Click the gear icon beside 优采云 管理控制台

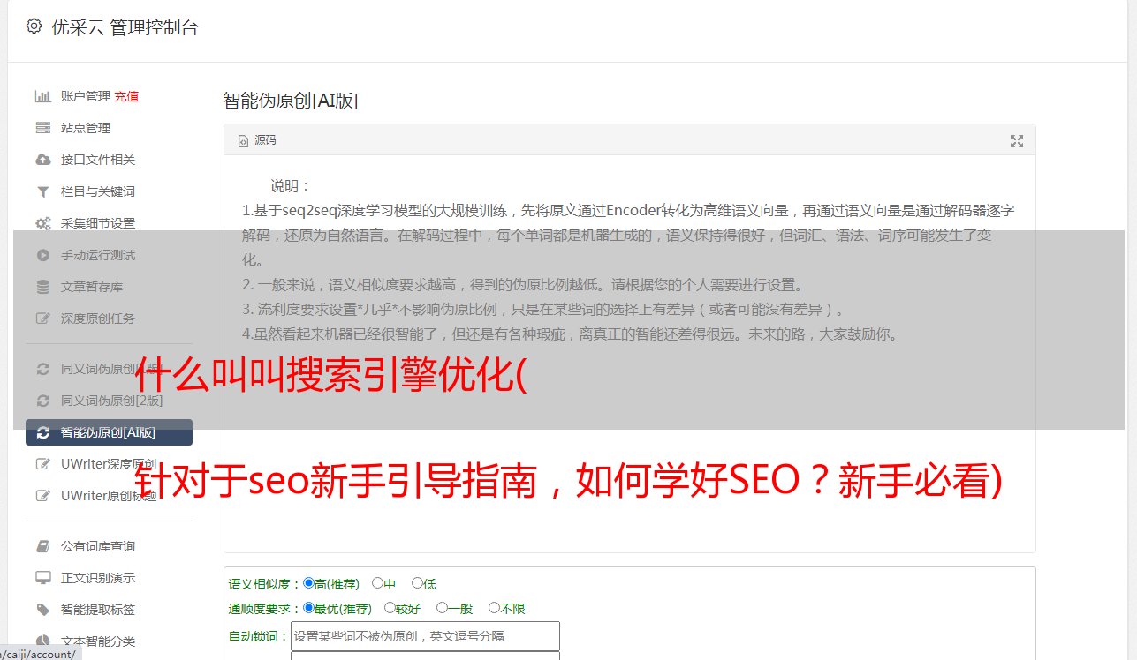pos(34,26)
